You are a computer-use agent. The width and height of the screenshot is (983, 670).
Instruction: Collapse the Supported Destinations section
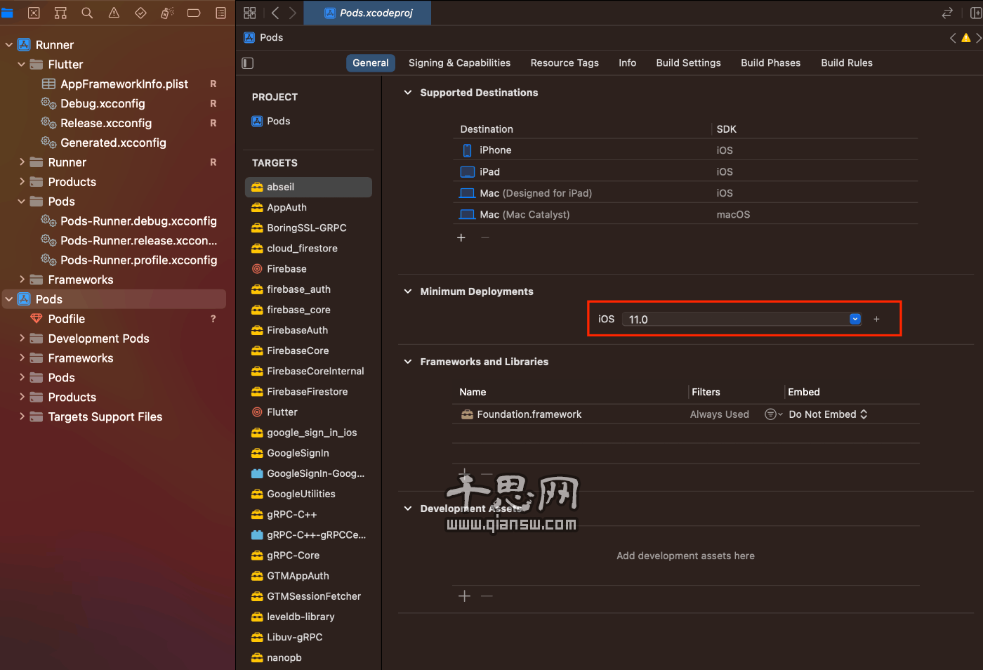click(x=408, y=93)
